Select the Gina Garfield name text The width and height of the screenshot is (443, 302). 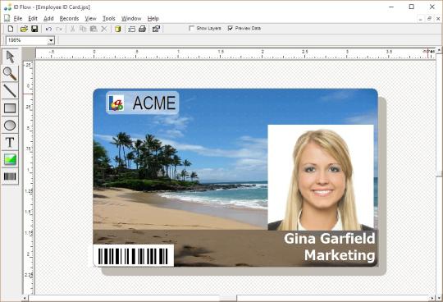pos(330,239)
